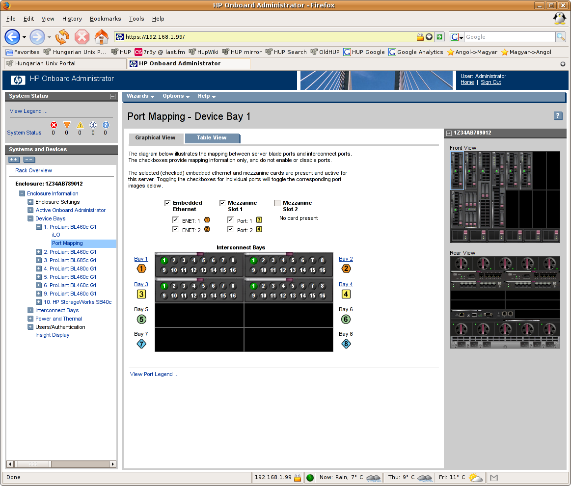Toggle the Mezzanine Slot 1 checkbox

pos(222,203)
